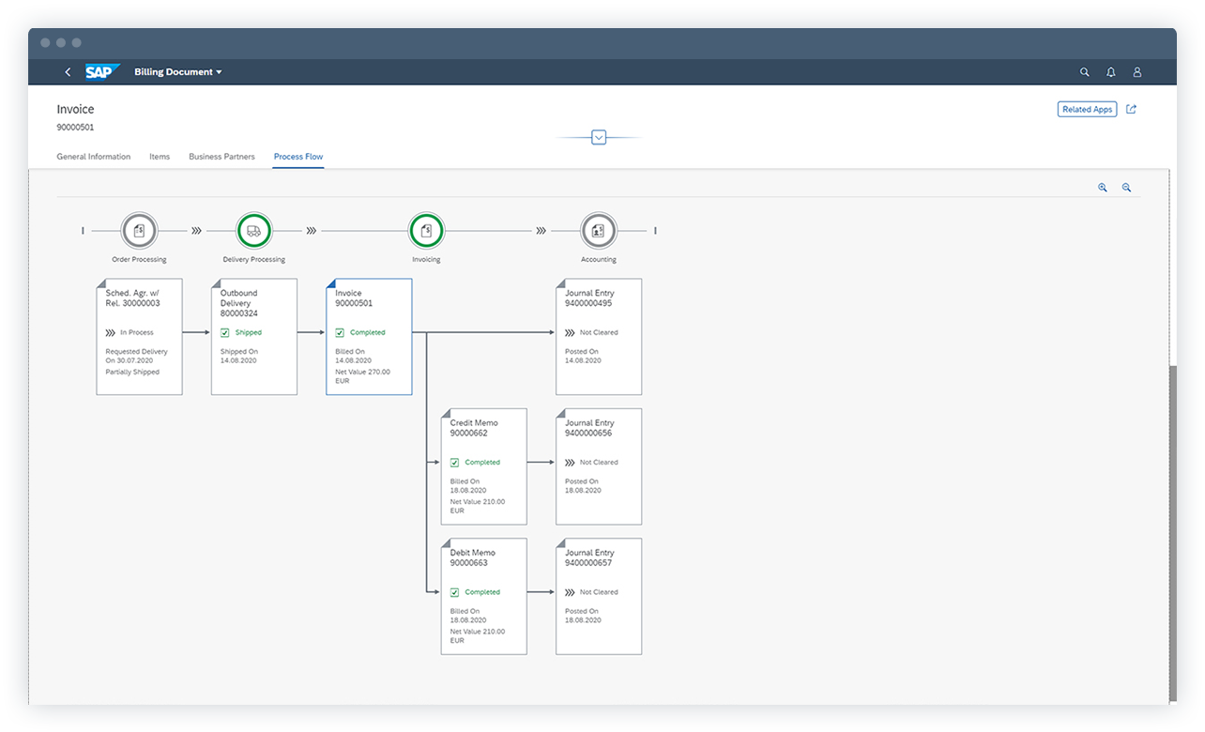Click the Invoicing stage icon
Image resolution: width=1205 pixels, height=732 pixels.
(426, 230)
